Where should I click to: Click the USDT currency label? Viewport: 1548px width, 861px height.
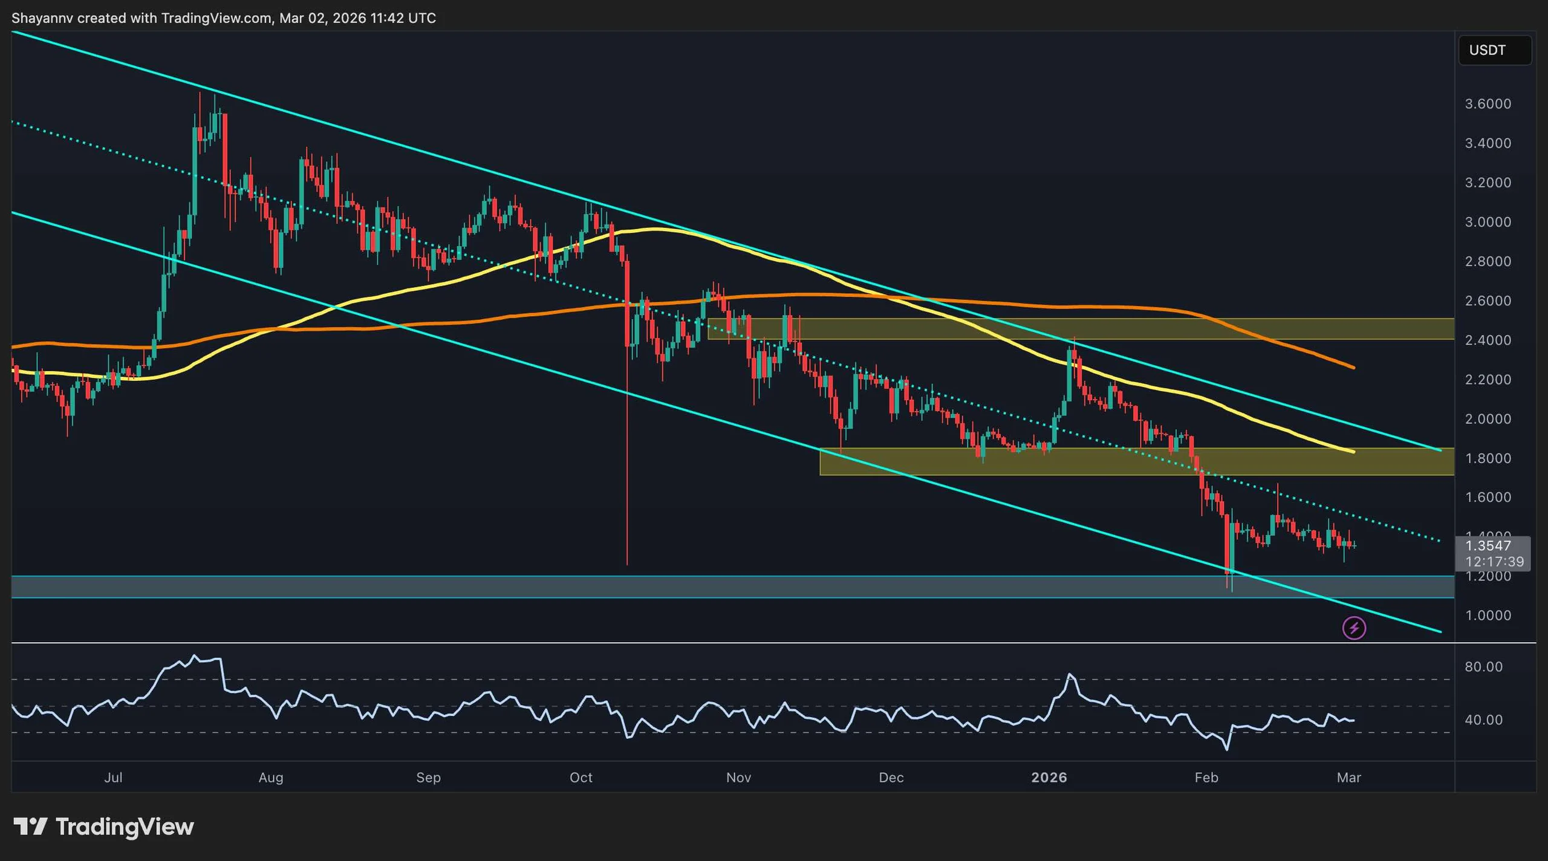(x=1494, y=50)
